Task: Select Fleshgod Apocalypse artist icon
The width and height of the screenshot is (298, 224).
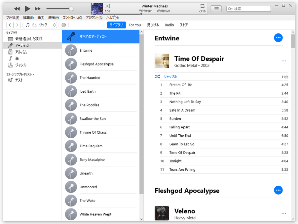Action: [71, 64]
